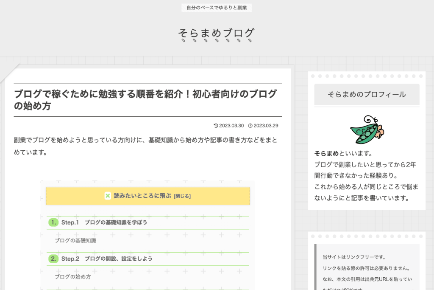Click the green X icon in the table of contents header

pyautogui.click(x=108, y=196)
